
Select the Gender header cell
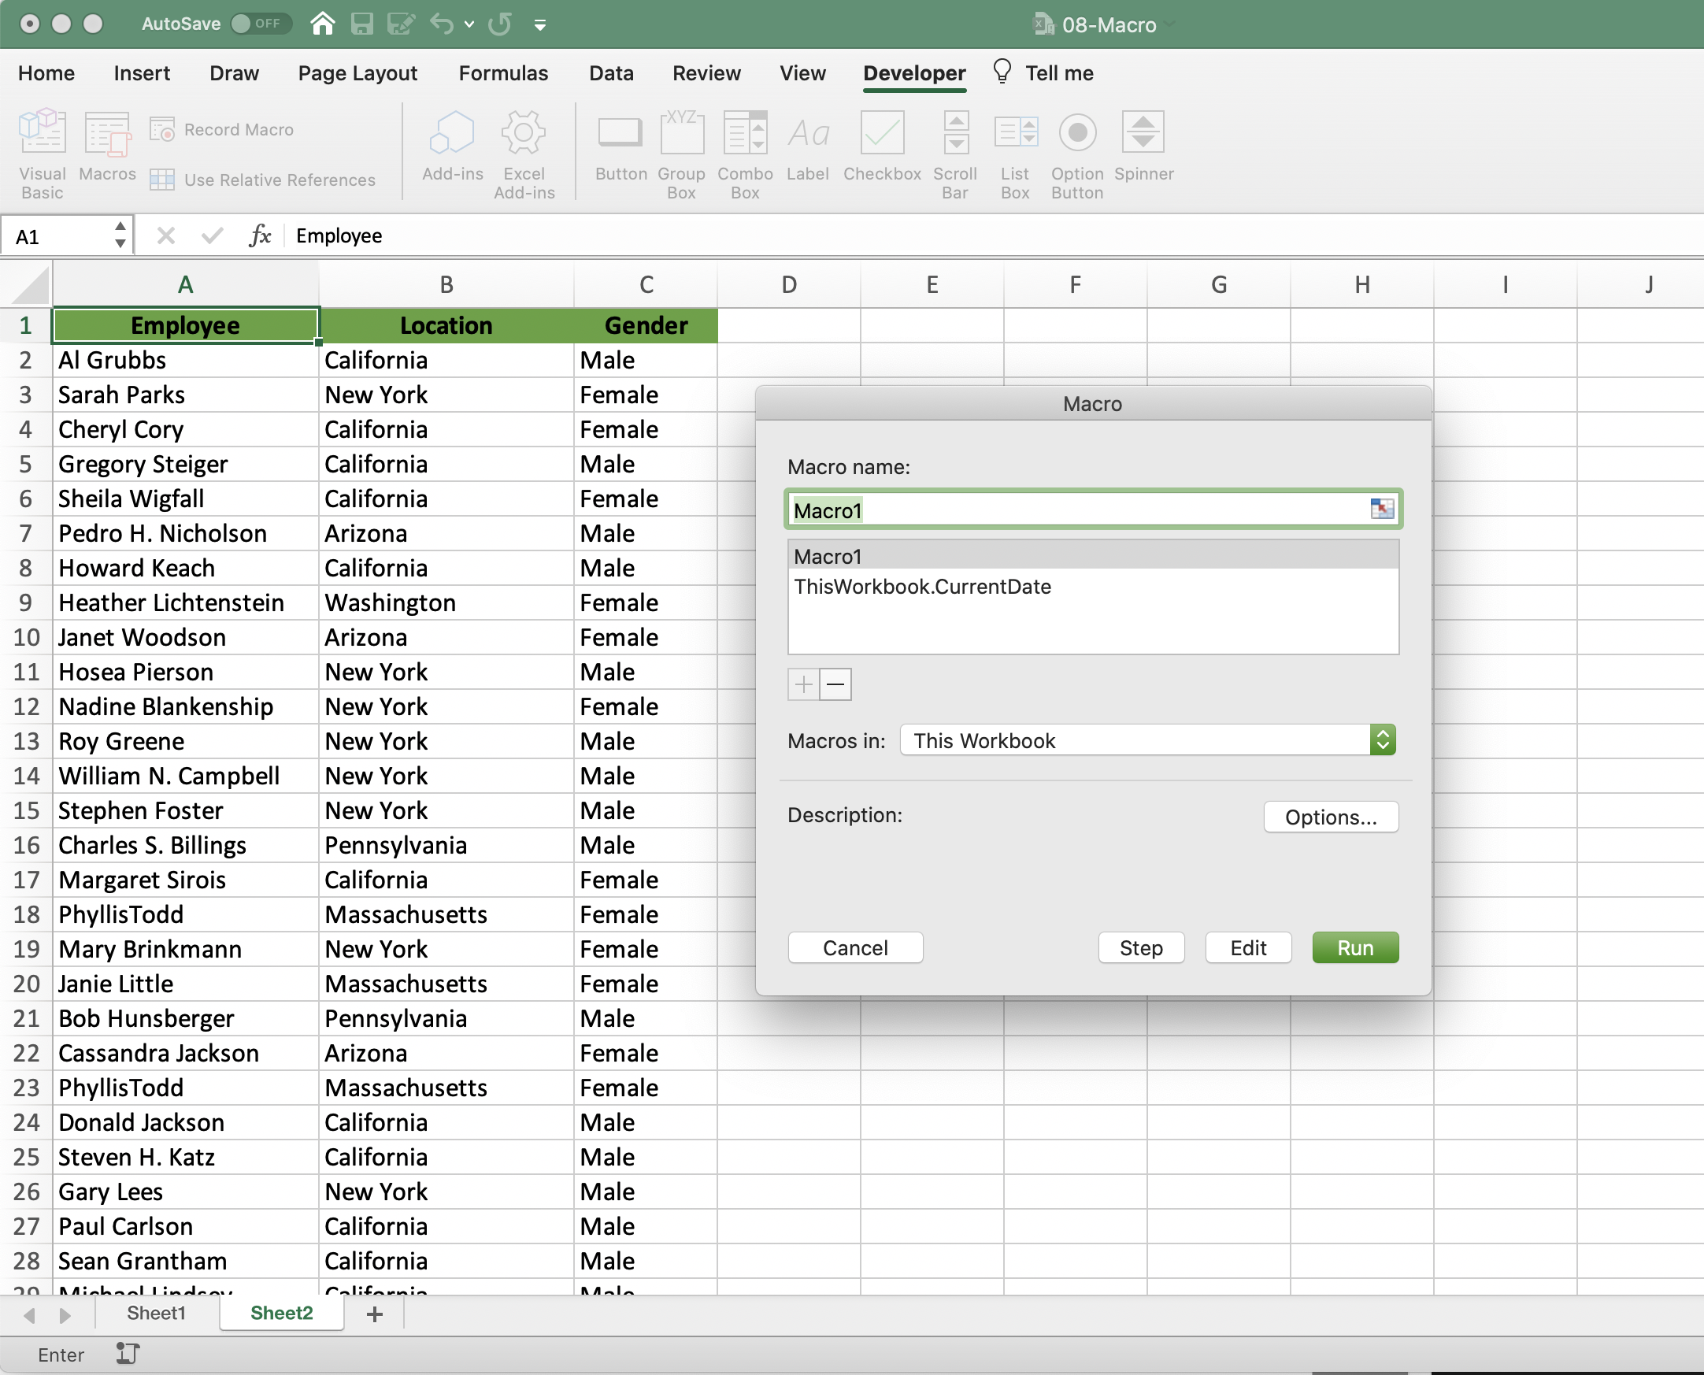tap(646, 325)
